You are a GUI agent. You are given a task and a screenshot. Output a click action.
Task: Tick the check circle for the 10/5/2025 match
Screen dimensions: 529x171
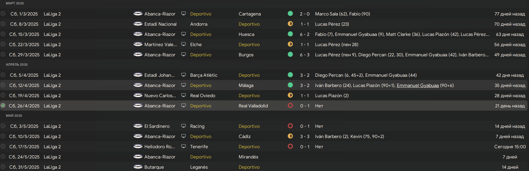click(3, 136)
